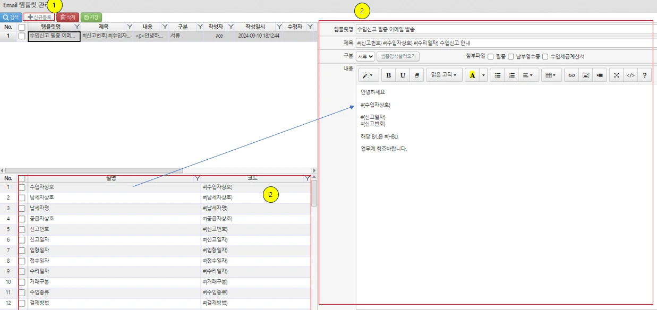Viewport: 657px width, 310px height.
Task: Open the table insert dropdown
Action: (551, 75)
